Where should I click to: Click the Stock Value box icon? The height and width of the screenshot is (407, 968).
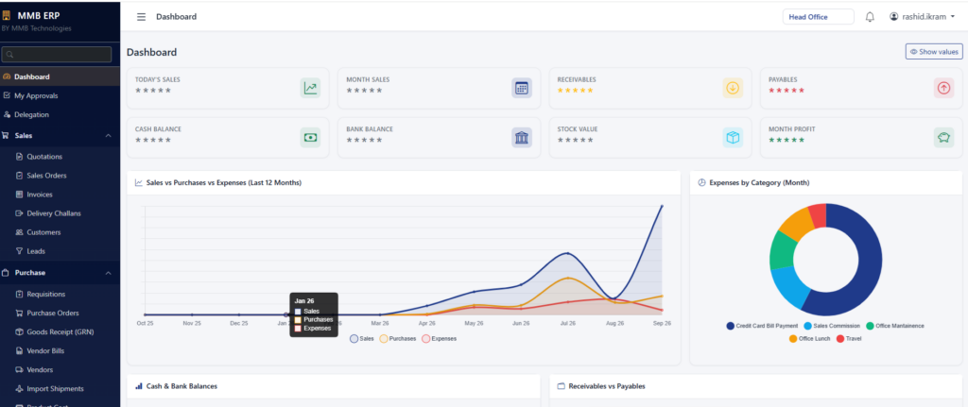pos(733,138)
